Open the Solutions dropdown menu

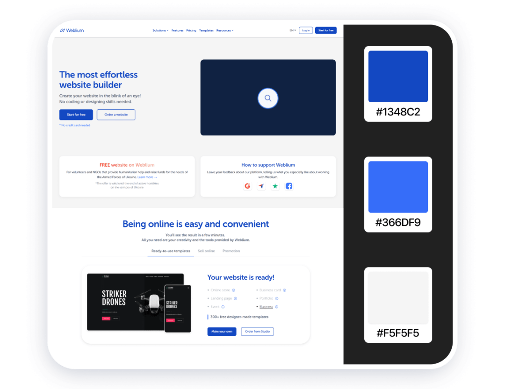pos(160,30)
